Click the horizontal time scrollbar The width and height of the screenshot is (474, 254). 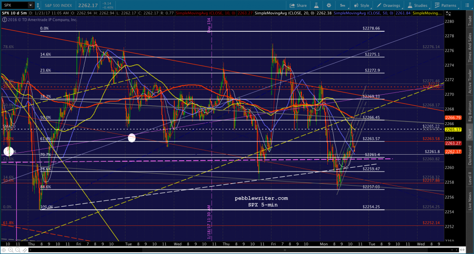tap(243, 250)
